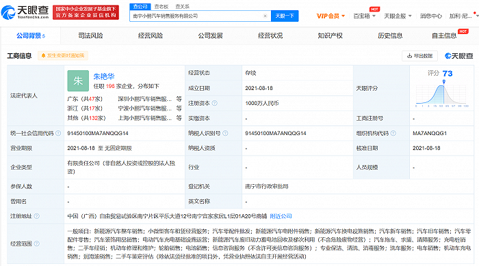Clear the search box with the X icon

click(x=266, y=16)
